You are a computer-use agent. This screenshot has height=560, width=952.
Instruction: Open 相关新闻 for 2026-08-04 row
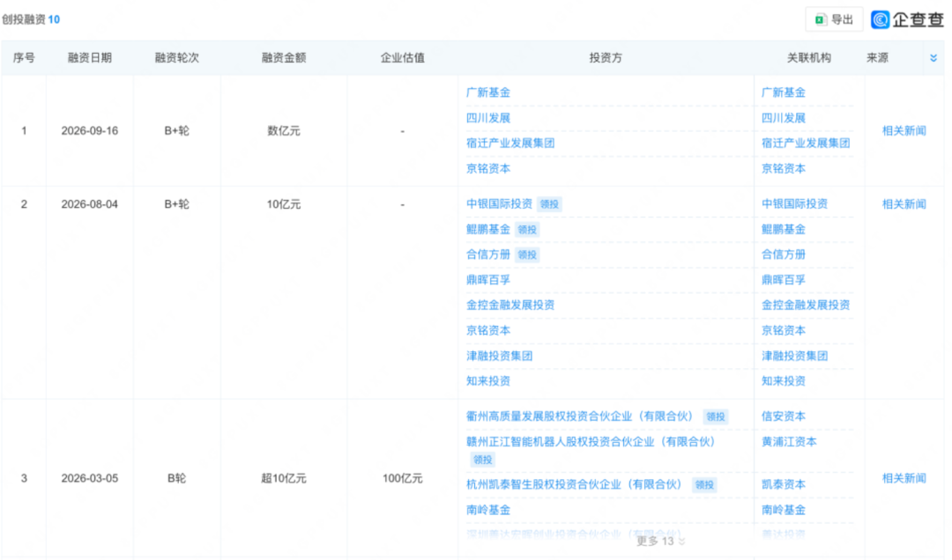point(904,204)
